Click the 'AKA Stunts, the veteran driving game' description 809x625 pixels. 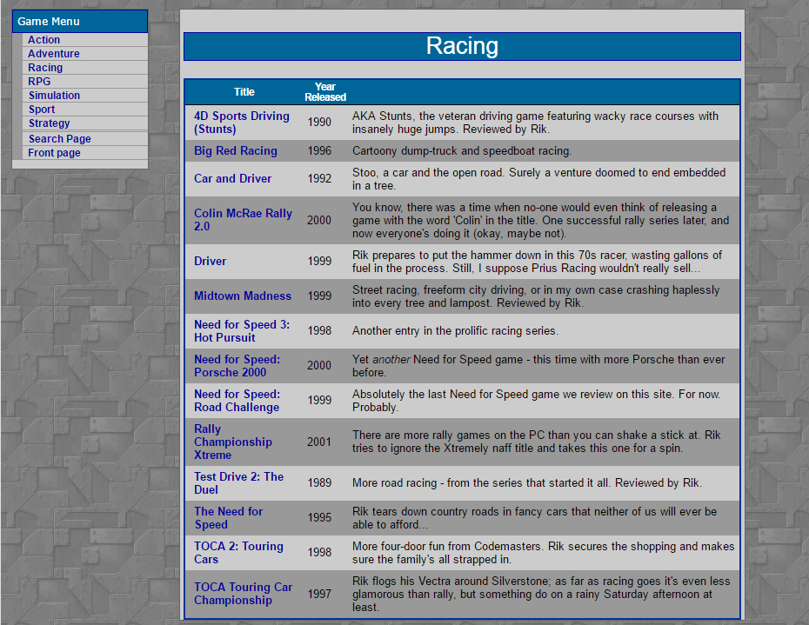[535, 123]
